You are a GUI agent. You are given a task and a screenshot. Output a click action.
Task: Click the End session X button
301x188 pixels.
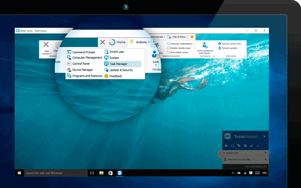coord(46,45)
